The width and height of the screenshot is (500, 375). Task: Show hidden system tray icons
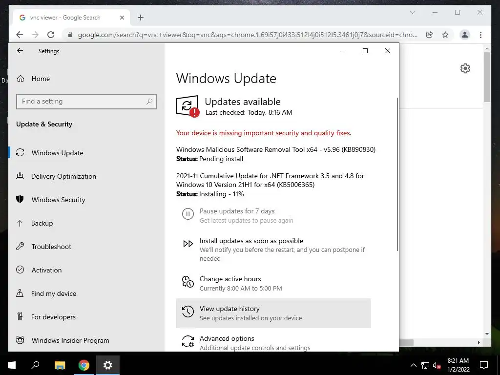click(x=413, y=365)
